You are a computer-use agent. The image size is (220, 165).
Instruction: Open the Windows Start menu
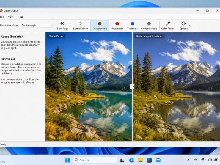click(67, 160)
